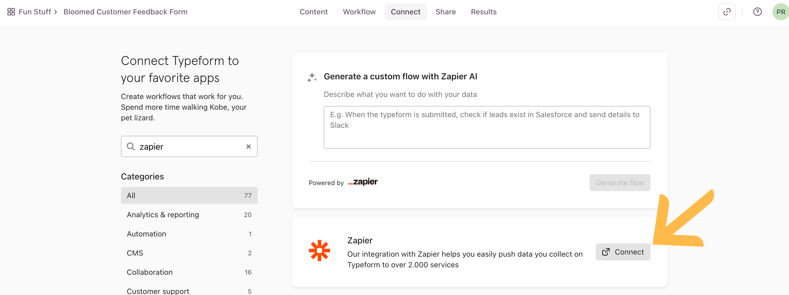Image resolution: width=789 pixels, height=295 pixels.
Task: Switch to the Workflow tab
Action: click(x=359, y=12)
